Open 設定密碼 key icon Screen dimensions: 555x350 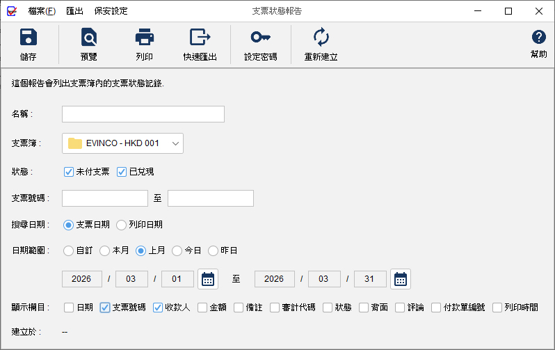point(261,37)
